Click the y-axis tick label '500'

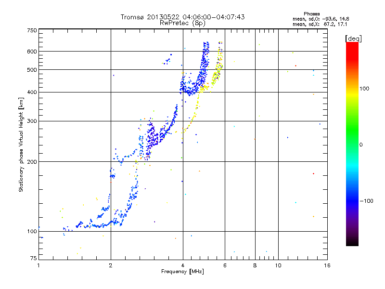pyautogui.click(x=32, y=70)
